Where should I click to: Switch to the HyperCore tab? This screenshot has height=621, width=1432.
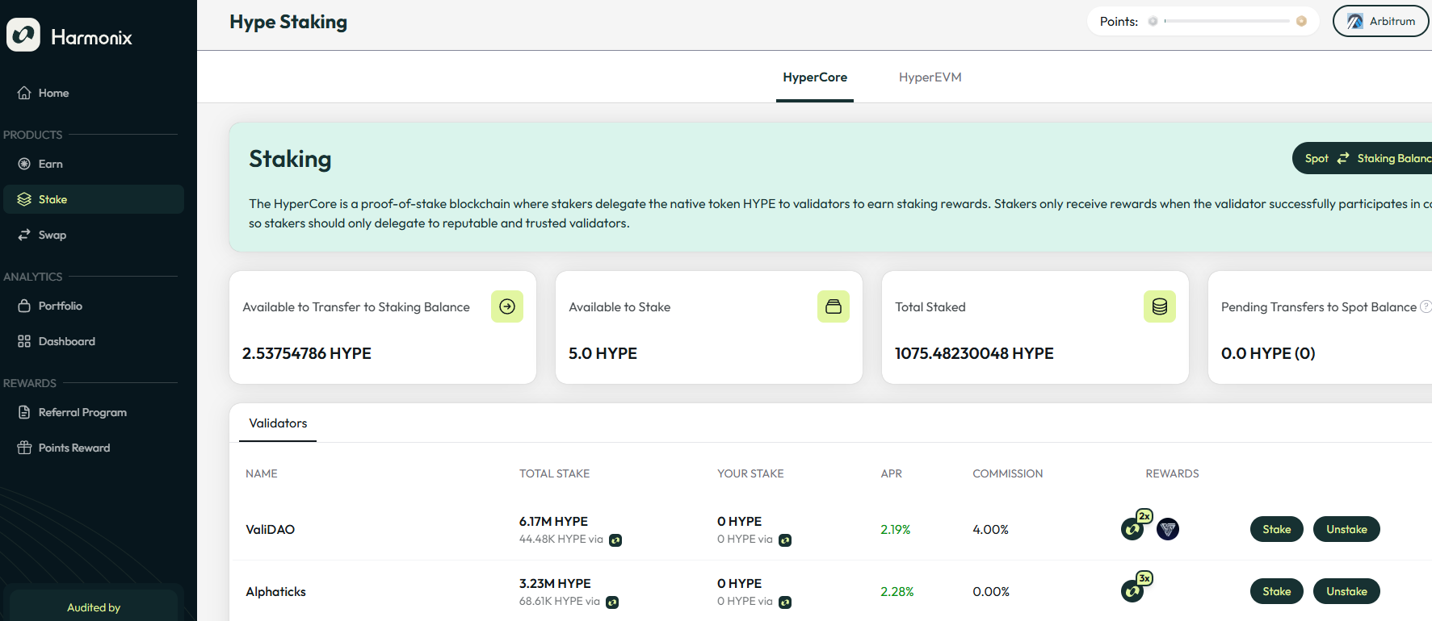point(815,77)
